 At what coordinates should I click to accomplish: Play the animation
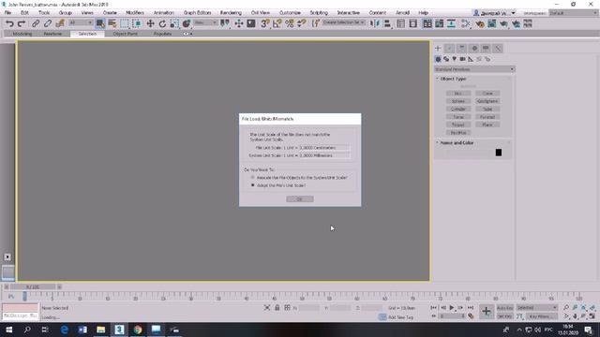pos(452,308)
